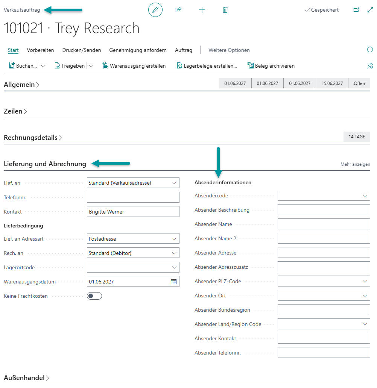
Task: Click the Offen status in Allgemein
Action: pos(359,83)
